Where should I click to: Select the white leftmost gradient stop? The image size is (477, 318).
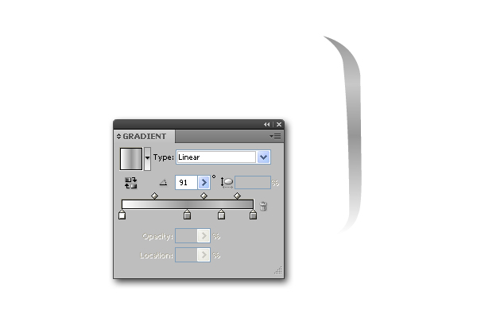point(122,215)
